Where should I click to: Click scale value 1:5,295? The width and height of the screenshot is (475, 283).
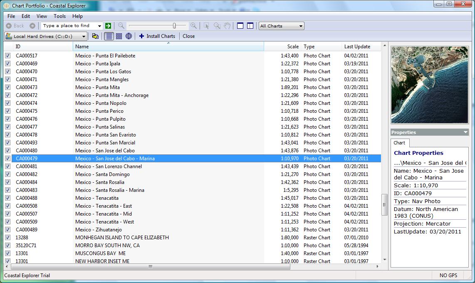pyautogui.click(x=291, y=190)
